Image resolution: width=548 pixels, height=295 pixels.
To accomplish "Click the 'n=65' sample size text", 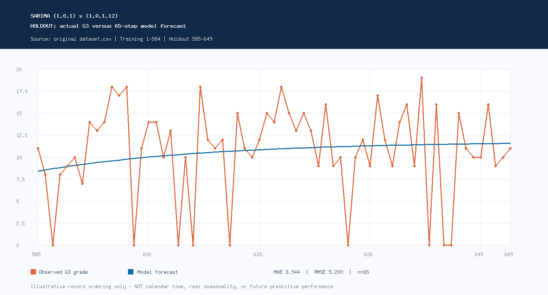I will 363,272.
